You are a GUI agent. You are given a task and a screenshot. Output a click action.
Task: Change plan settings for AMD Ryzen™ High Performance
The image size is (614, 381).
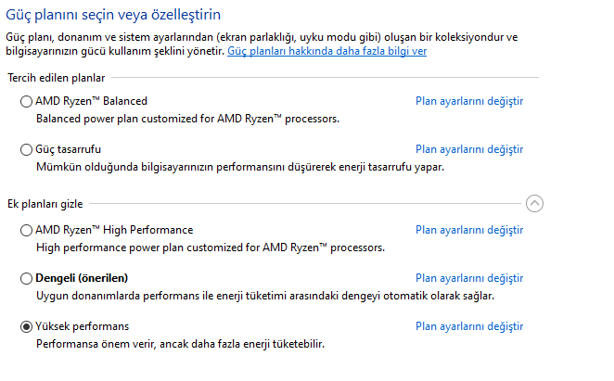[469, 230]
